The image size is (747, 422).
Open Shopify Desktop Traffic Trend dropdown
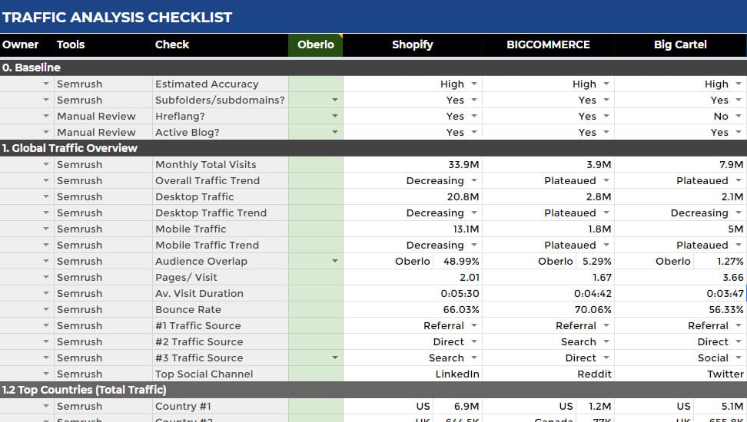point(474,213)
